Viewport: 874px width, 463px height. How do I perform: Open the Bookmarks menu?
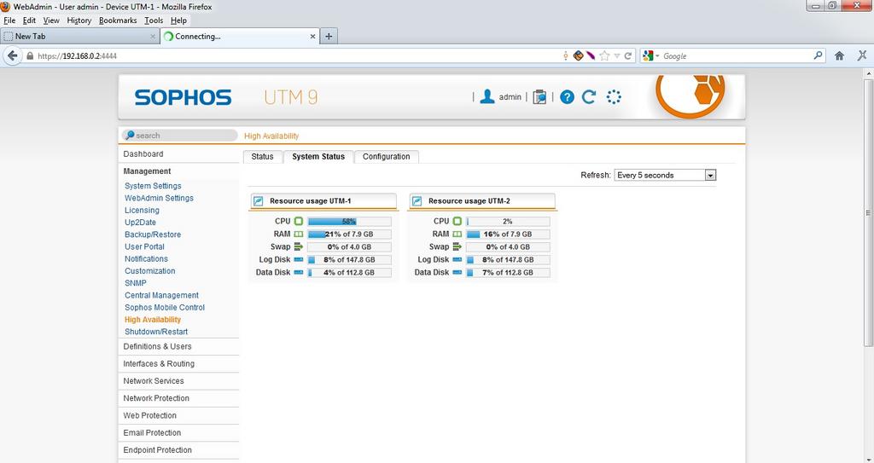point(118,20)
